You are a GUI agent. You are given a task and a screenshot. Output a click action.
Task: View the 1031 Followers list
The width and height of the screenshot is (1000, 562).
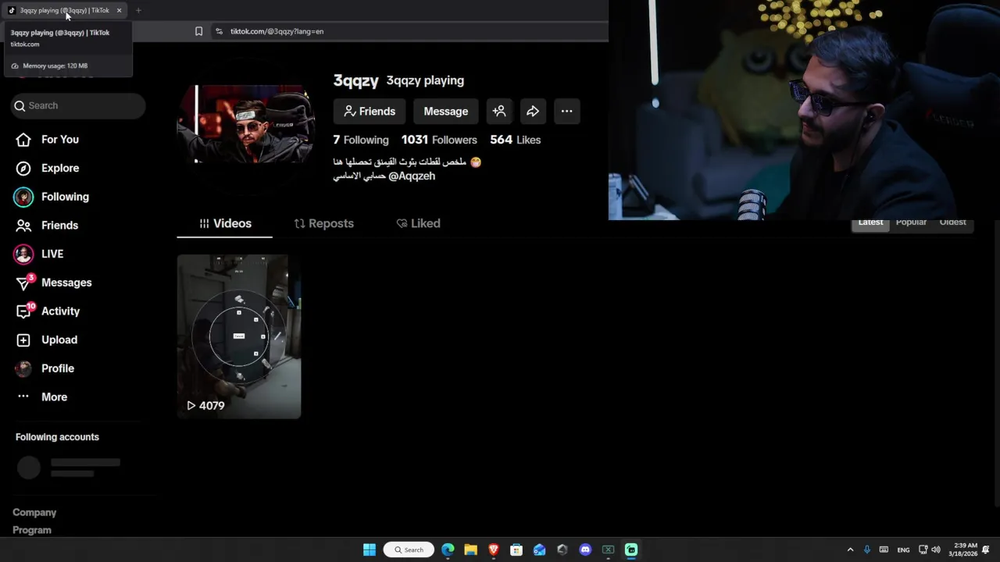[439, 140]
